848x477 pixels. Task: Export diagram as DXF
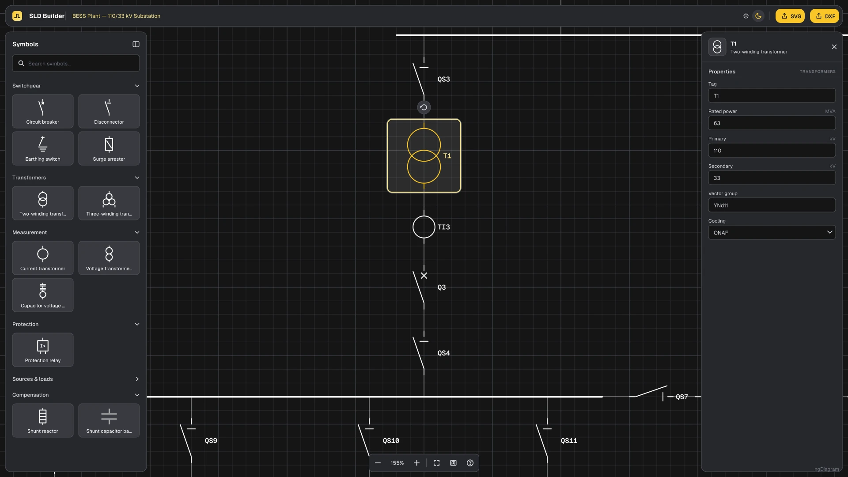825,16
